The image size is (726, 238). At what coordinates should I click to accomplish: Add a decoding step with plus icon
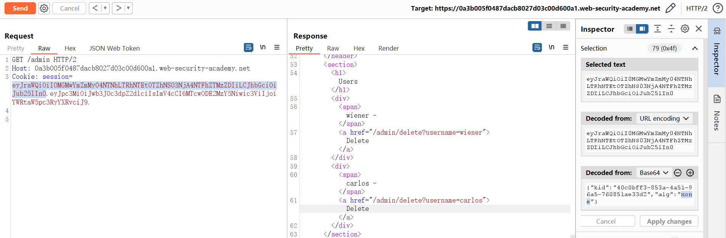coord(690,173)
